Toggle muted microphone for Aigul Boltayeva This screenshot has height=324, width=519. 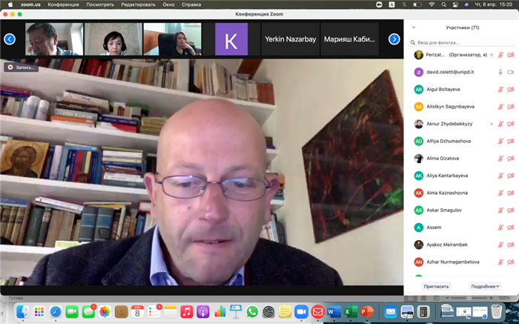[x=500, y=90]
